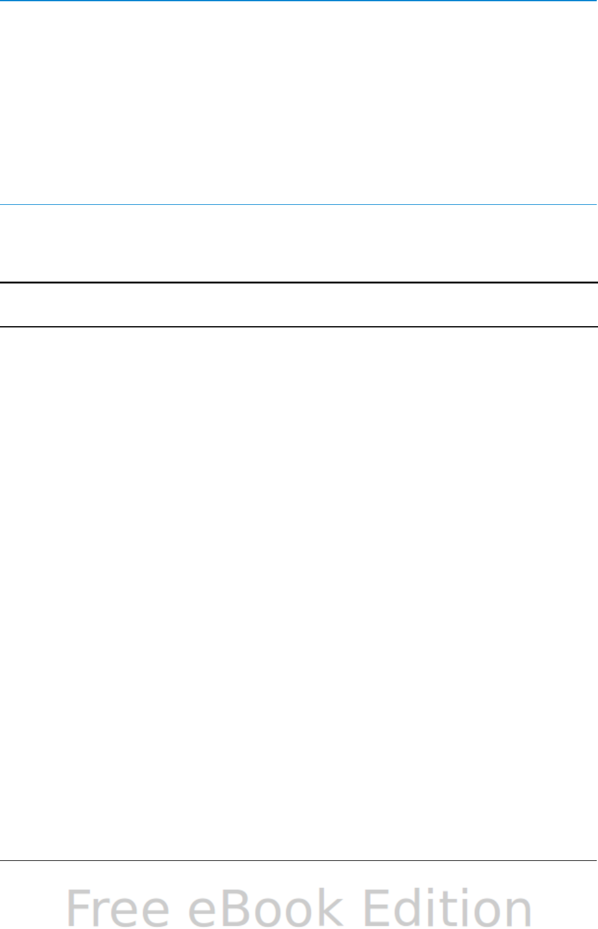Click the blank box between the two blue lines

coord(299,103)
